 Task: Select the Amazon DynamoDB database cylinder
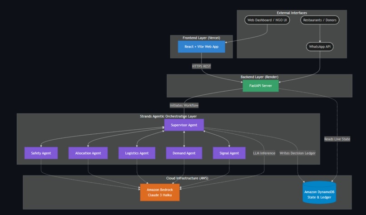(x=319, y=193)
